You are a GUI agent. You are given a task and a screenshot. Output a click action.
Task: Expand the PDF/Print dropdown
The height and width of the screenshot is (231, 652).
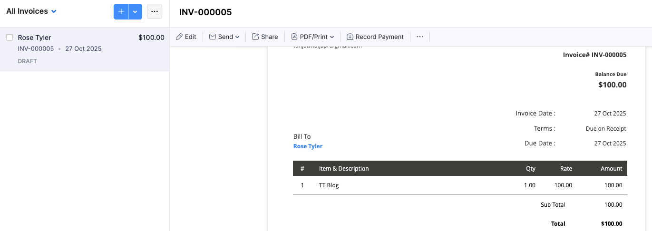click(312, 37)
